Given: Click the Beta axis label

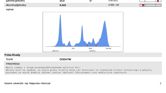Looking at the screenshot, I should pyautogui.click(x=90, y=49).
